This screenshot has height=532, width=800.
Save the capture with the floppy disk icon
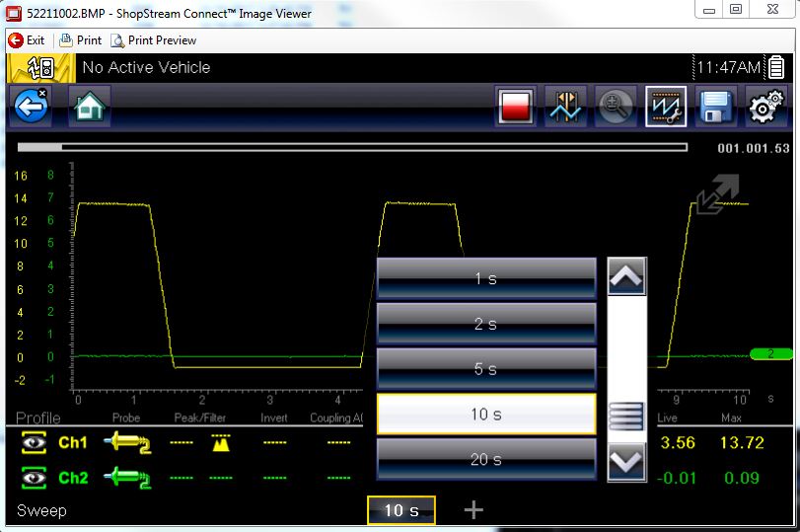pos(717,107)
